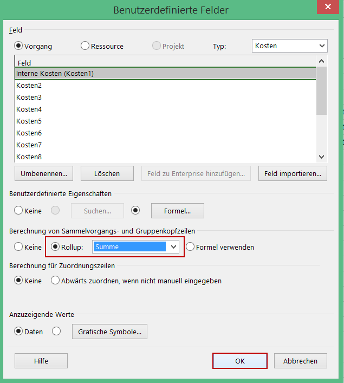Open the Formel dialog button
Viewport: 344px width, 383px height.
click(x=177, y=211)
